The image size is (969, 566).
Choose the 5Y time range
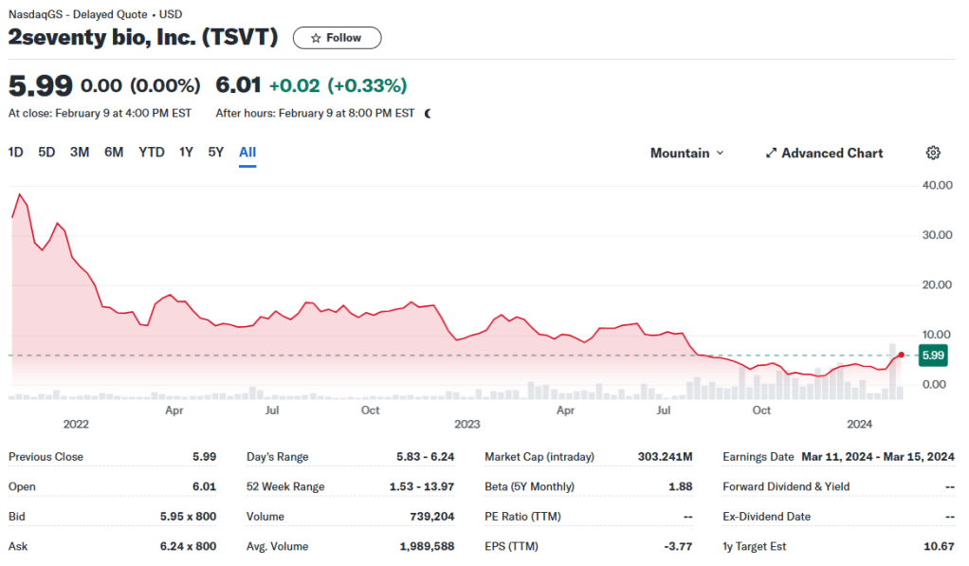[216, 152]
